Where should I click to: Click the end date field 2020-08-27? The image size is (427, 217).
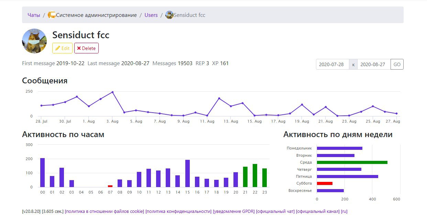[x=374, y=64]
